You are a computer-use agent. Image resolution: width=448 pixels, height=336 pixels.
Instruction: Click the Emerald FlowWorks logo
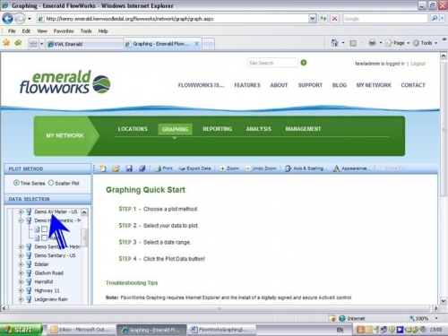pyautogui.click(x=65, y=82)
